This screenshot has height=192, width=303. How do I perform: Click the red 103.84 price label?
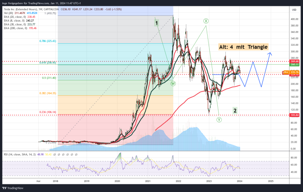(x=295, y=115)
